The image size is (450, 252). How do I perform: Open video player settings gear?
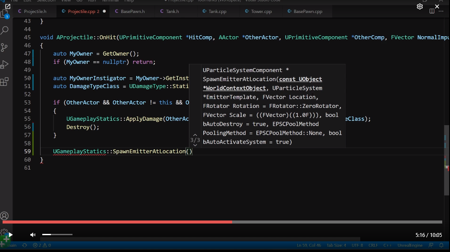(x=420, y=6)
